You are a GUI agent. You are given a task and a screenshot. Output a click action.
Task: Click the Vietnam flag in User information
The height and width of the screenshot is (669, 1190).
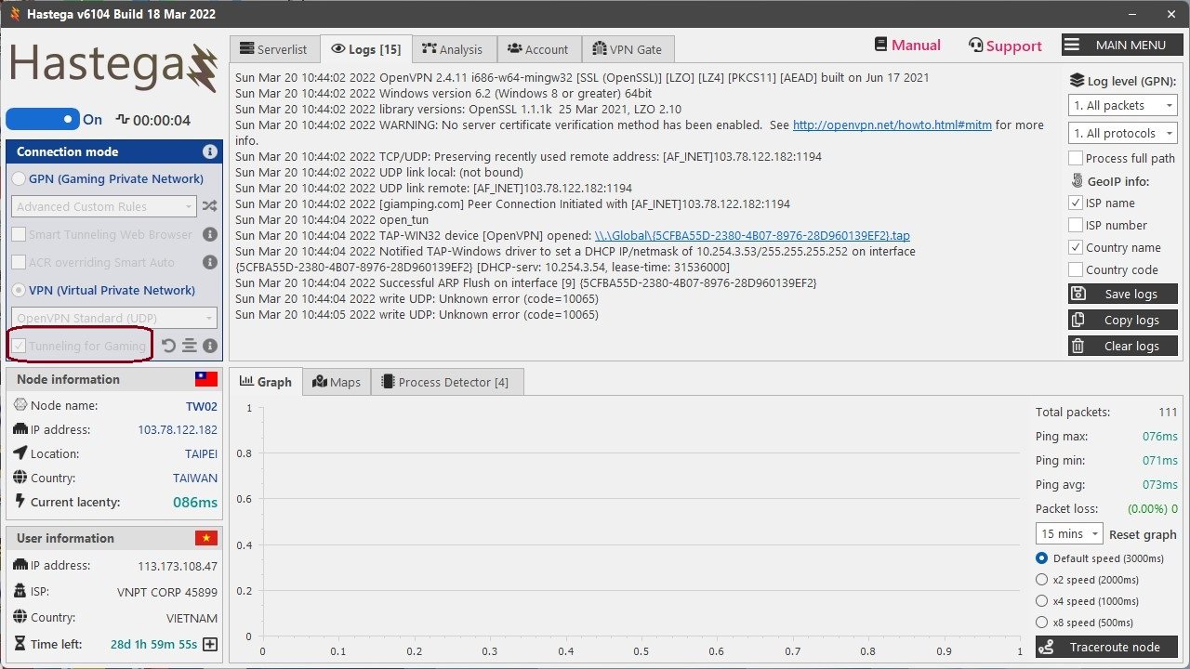pos(206,538)
